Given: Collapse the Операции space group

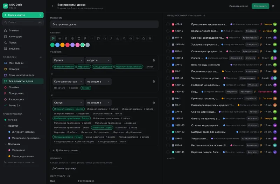Looking at the screenshot, I should 5,144.
